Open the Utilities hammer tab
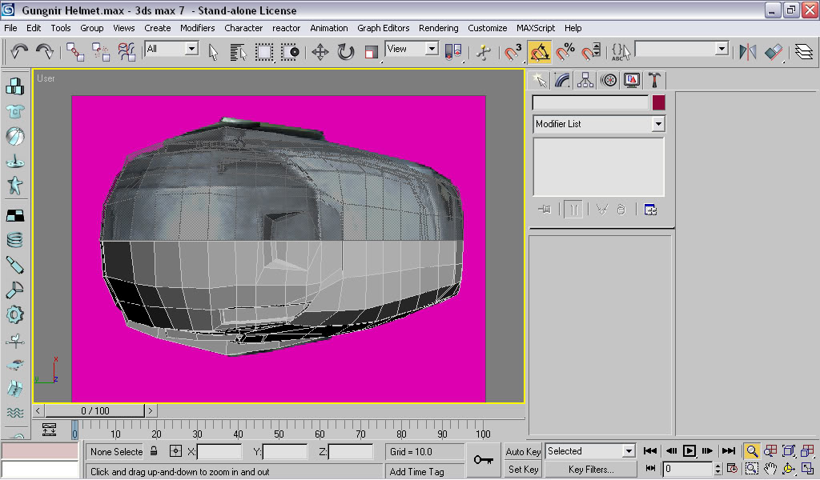Screen dimensions: 820x480 click(x=654, y=80)
